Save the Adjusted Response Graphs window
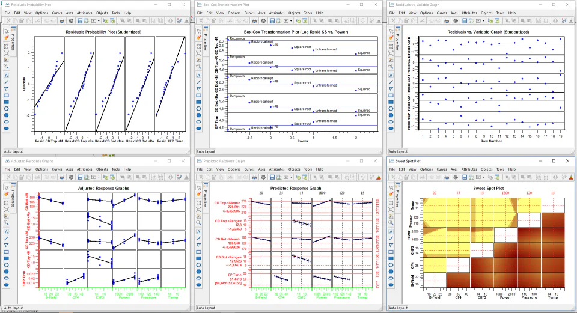The width and height of the screenshot is (577, 313). (x=80, y=177)
